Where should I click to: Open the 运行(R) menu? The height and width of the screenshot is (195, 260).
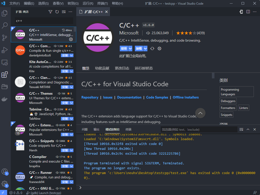click(x=88, y=4)
